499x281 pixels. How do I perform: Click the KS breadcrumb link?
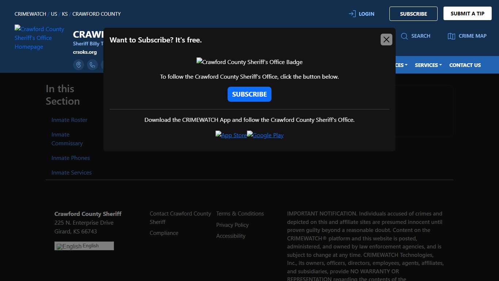click(65, 14)
